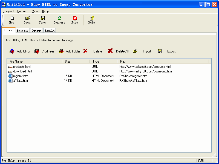The image size is (219, 164).
Task: Open Help from the toolbar icon
Action: tap(92, 18)
